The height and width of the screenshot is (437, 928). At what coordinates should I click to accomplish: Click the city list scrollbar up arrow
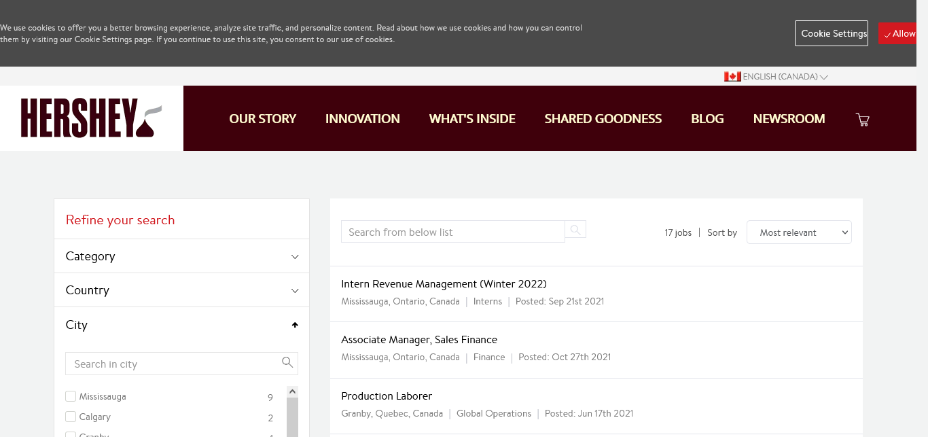292,391
